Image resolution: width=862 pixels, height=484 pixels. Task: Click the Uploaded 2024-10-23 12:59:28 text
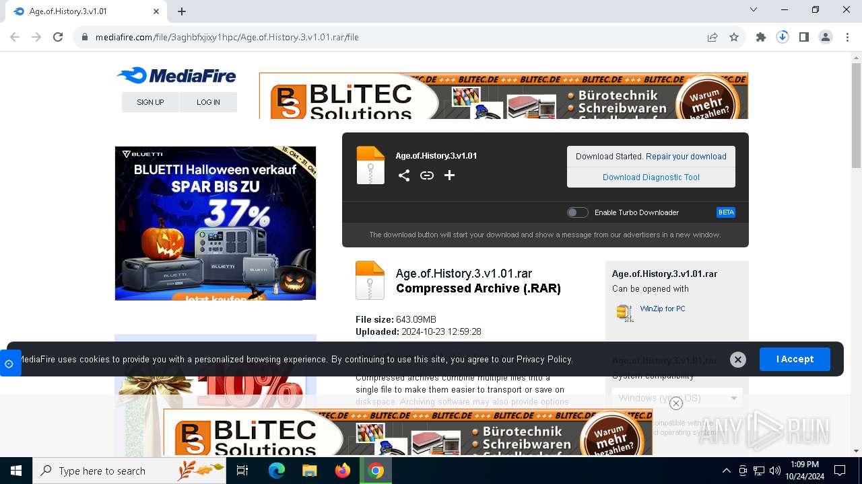pyautogui.click(x=418, y=331)
